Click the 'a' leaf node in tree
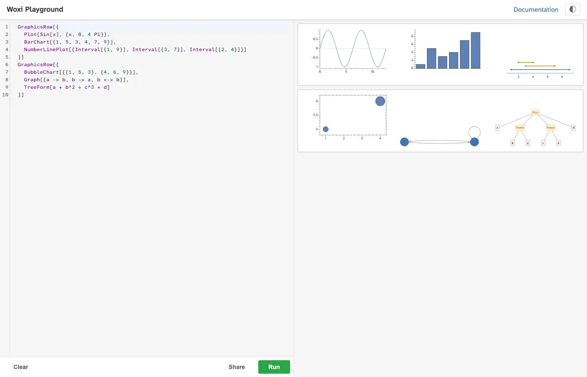 [x=497, y=128]
